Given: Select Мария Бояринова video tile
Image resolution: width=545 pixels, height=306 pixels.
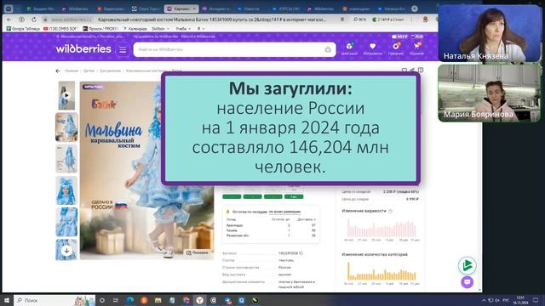Looking at the screenshot, I should [x=490, y=93].
